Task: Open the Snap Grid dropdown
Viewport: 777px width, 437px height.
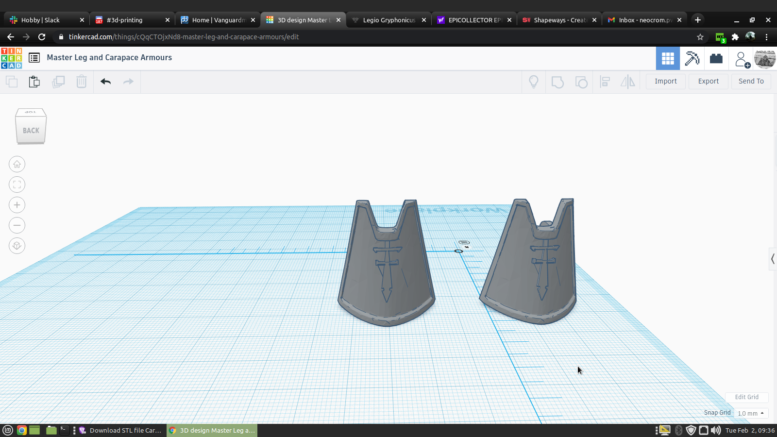Action: tap(751, 413)
